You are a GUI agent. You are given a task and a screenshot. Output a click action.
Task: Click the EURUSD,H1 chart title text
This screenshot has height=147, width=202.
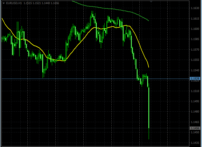pos(14,3)
